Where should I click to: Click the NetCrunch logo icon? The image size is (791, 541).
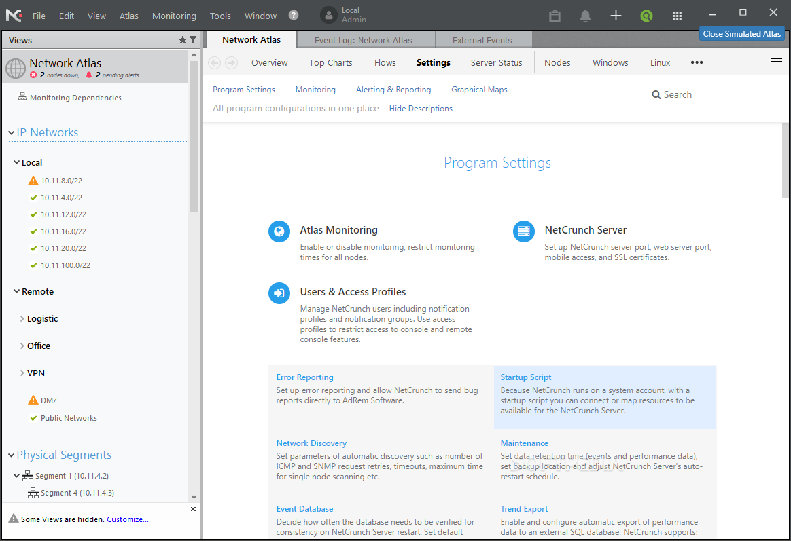[x=14, y=15]
